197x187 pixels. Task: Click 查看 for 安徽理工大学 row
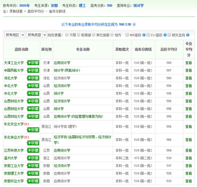tap(189, 173)
